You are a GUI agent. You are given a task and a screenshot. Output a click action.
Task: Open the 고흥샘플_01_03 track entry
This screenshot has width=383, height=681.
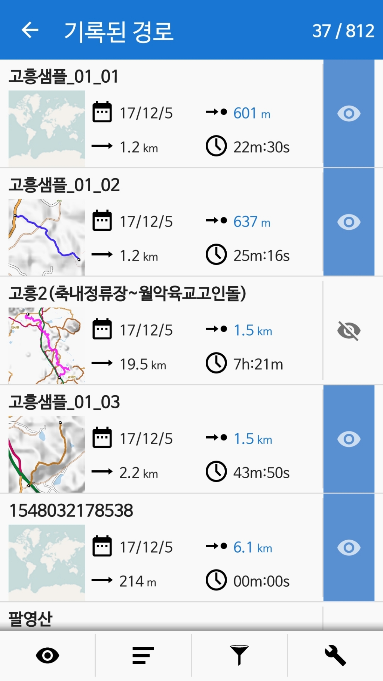click(64, 402)
